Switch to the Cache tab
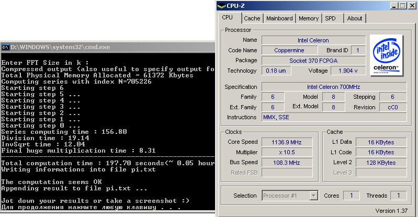The width and height of the screenshot is (418, 217). click(252, 18)
